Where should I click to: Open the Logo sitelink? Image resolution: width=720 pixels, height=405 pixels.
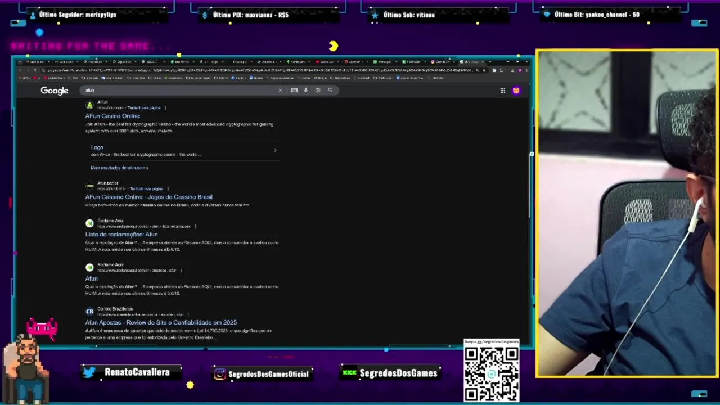[97, 147]
